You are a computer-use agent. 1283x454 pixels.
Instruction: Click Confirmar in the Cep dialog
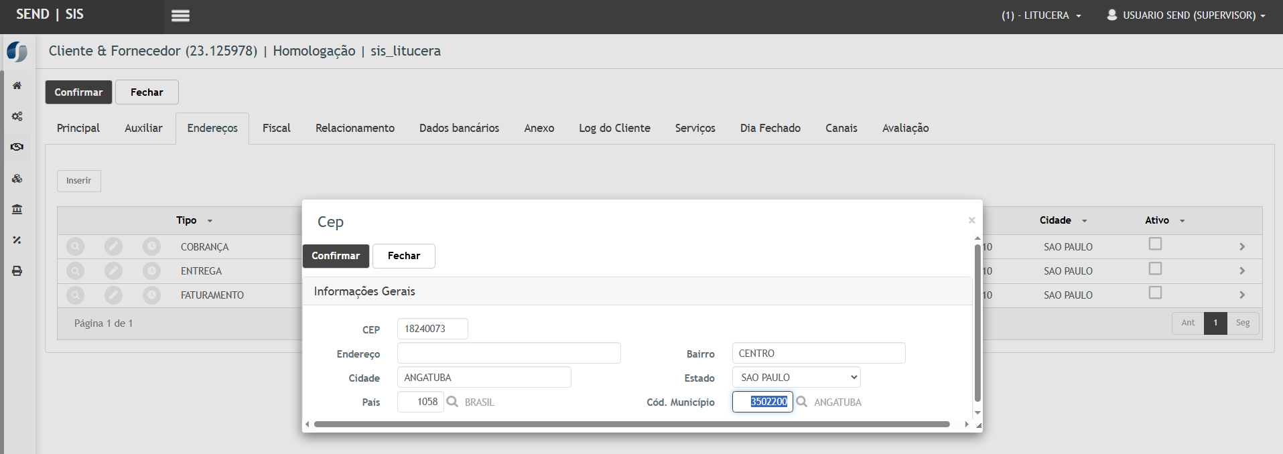[x=336, y=256]
